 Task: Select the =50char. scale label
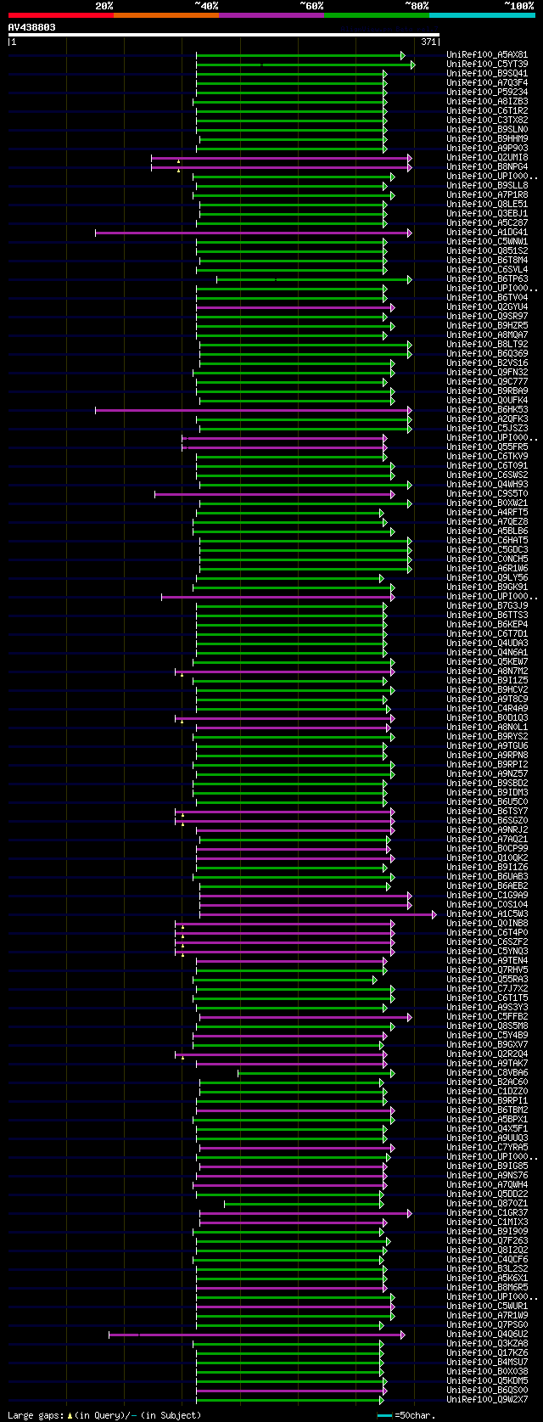pyautogui.click(x=414, y=1415)
